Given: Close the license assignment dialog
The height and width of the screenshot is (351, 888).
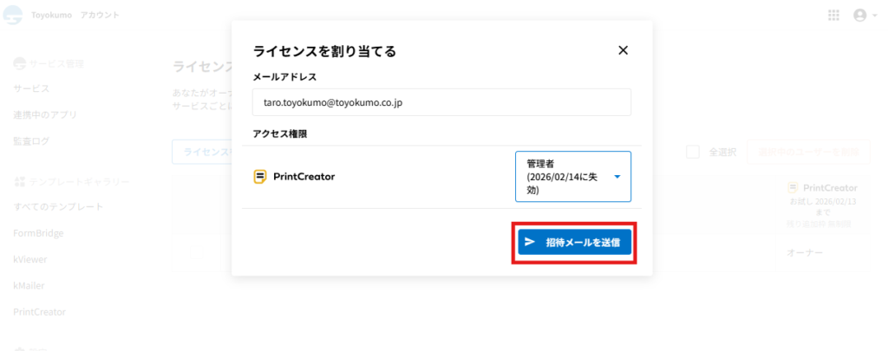Looking at the screenshot, I should (623, 50).
